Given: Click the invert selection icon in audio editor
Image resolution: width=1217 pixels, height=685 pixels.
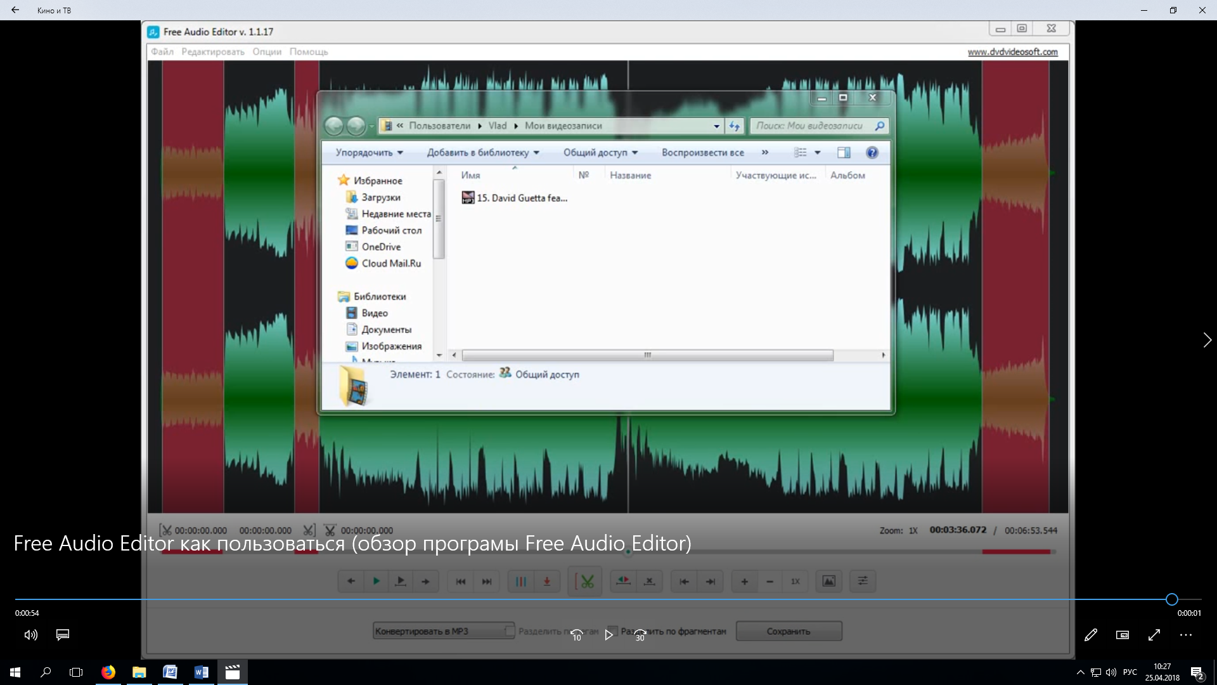Looking at the screenshot, I should [x=624, y=581].
